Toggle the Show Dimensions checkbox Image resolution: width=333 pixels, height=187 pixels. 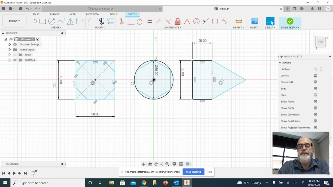pos(315,115)
